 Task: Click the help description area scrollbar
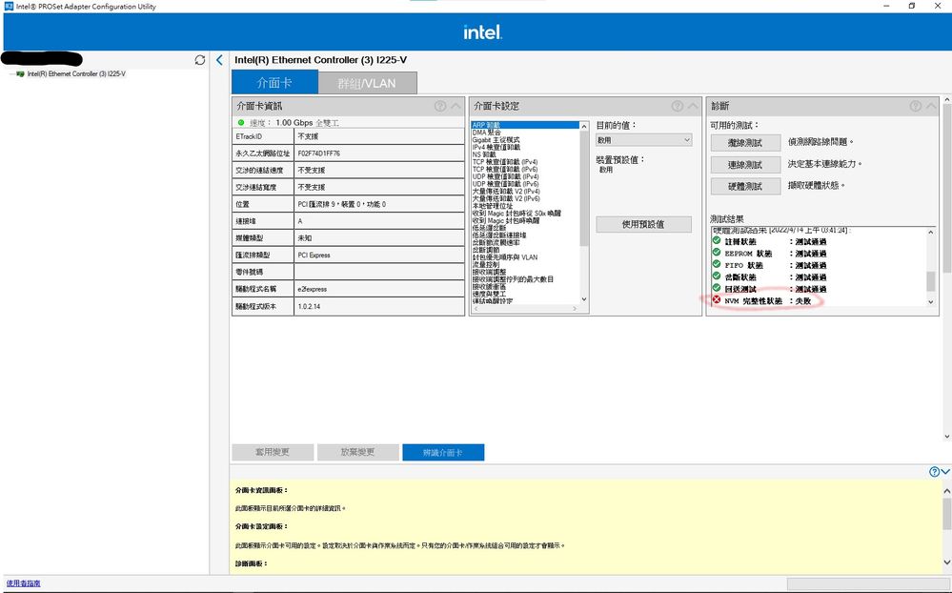pos(946,514)
